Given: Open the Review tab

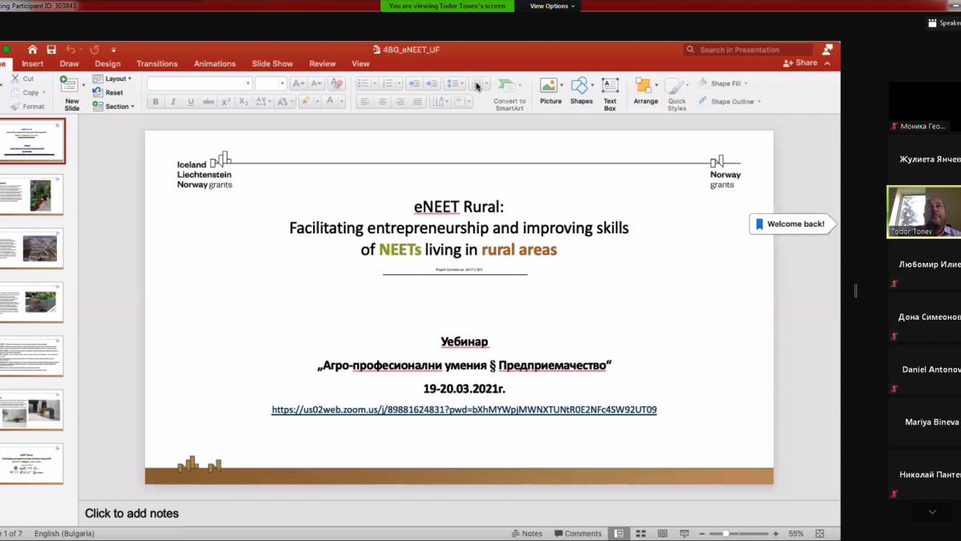Looking at the screenshot, I should click(323, 64).
